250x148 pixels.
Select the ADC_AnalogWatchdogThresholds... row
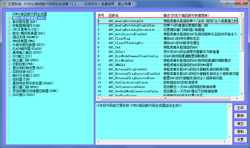click(168, 30)
